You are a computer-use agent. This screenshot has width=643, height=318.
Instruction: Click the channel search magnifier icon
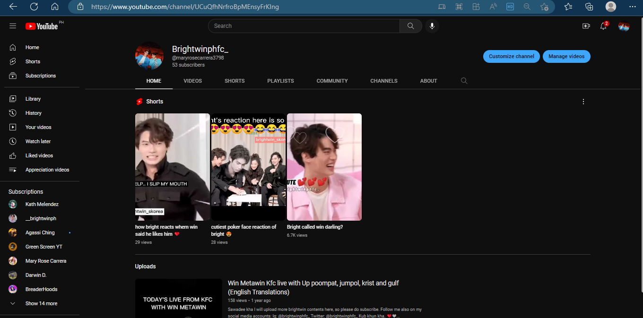click(464, 81)
